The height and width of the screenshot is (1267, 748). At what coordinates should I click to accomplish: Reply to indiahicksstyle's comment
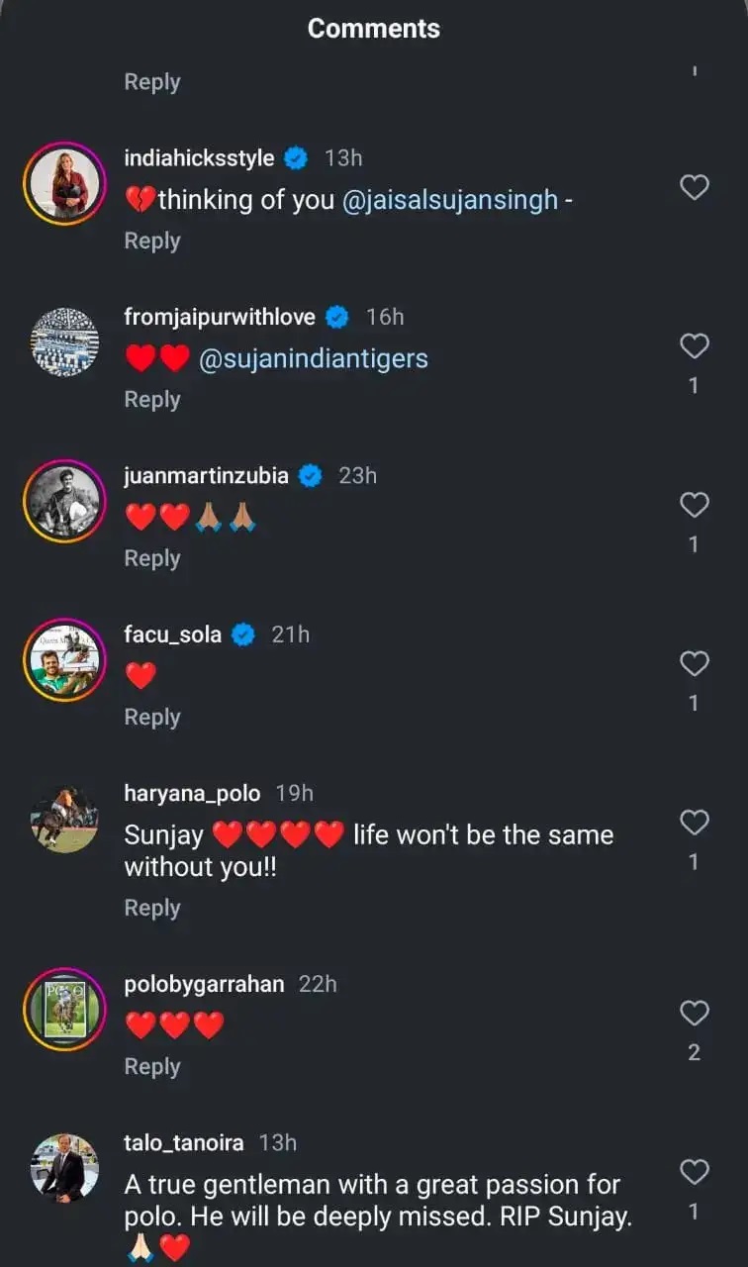(x=152, y=241)
